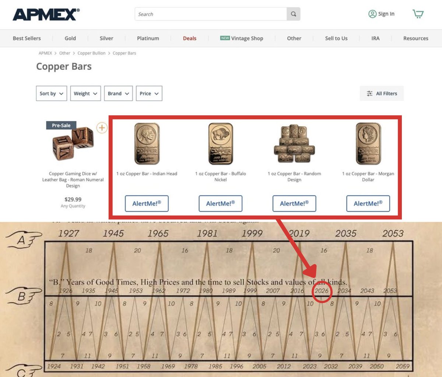Open the Brand filter dropdown

point(118,93)
